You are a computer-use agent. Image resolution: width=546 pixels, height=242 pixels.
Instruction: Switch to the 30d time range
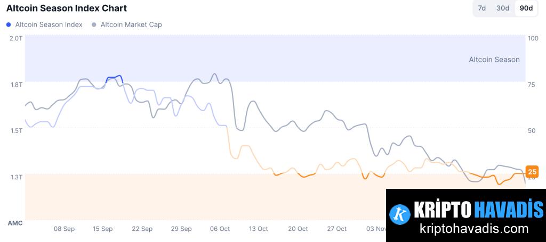click(x=503, y=9)
